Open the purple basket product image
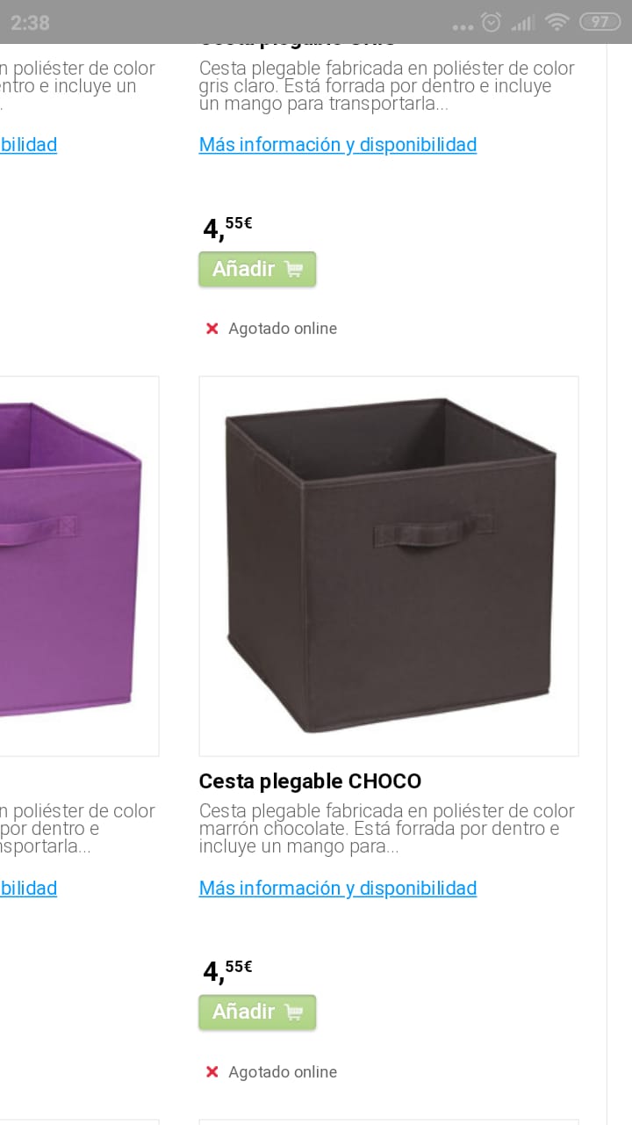632x1125 pixels. pyautogui.click(x=79, y=566)
